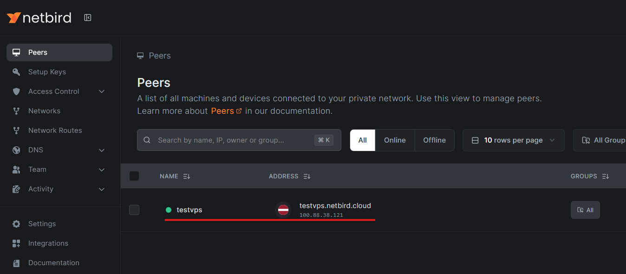Click testvps.netbird.cloud address
This screenshot has width=626, height=274.
click(335, 206)
